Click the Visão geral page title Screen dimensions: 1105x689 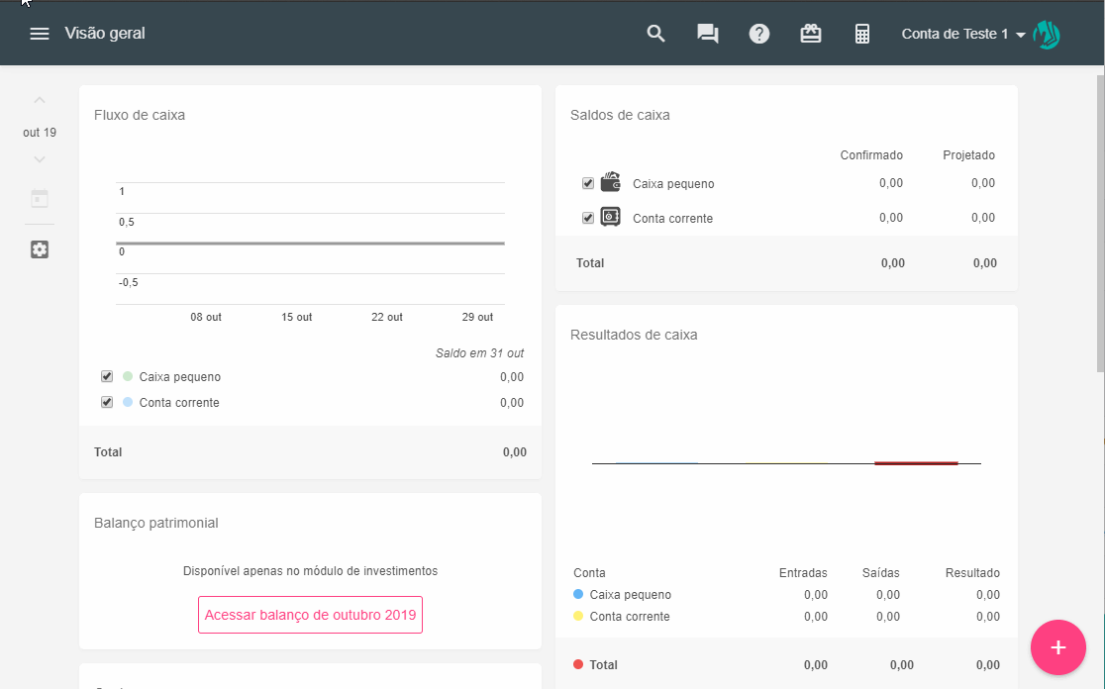(x=105, y=34)
